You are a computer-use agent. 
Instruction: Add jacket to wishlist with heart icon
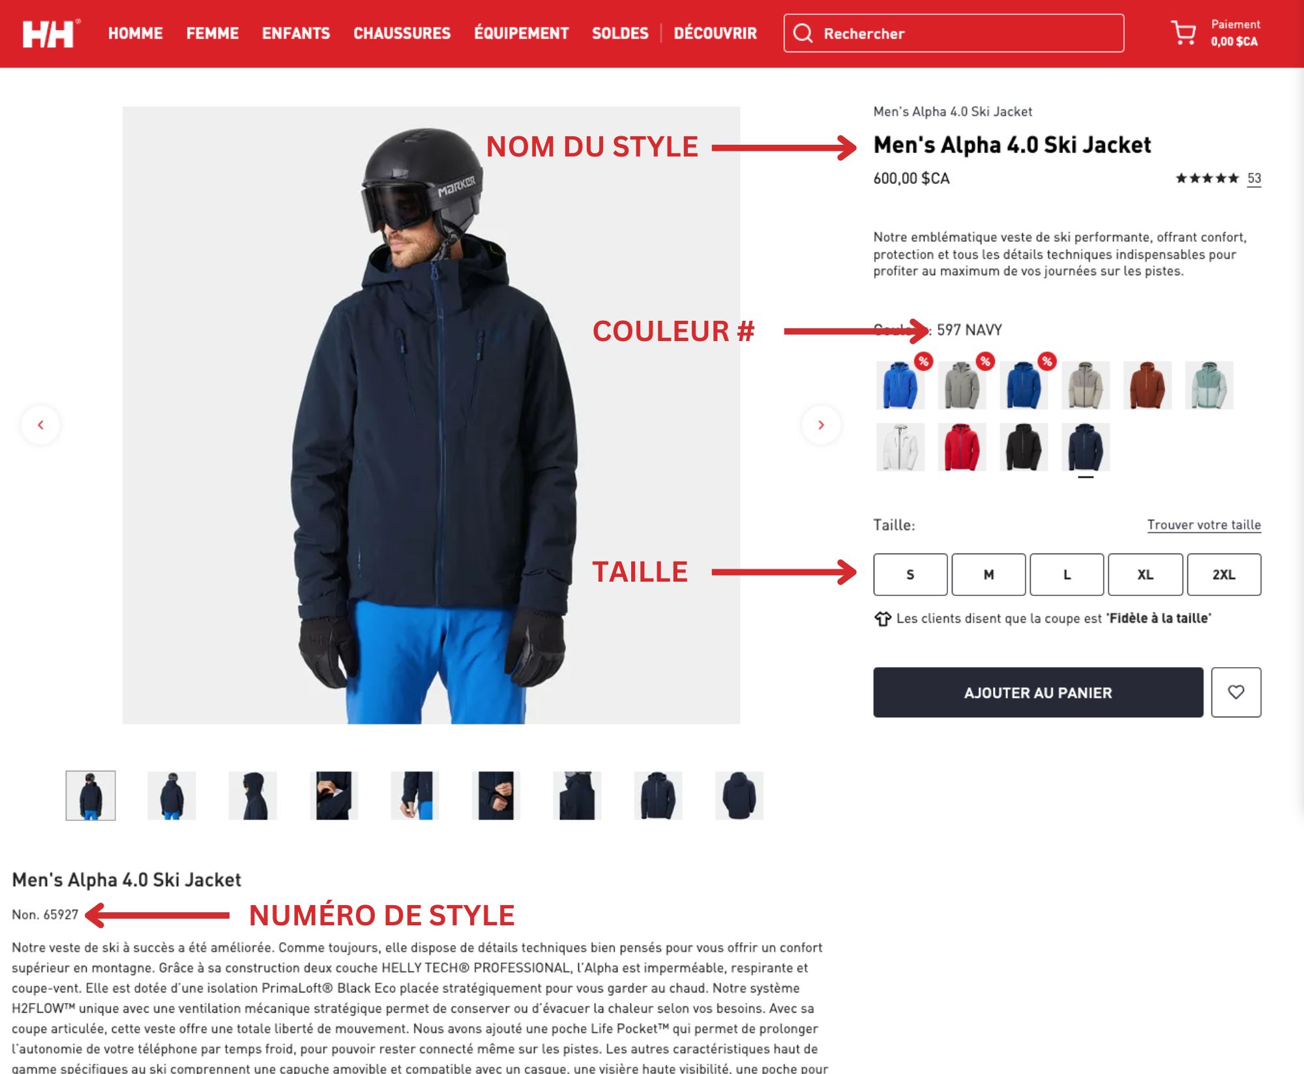click(1236, 692)
